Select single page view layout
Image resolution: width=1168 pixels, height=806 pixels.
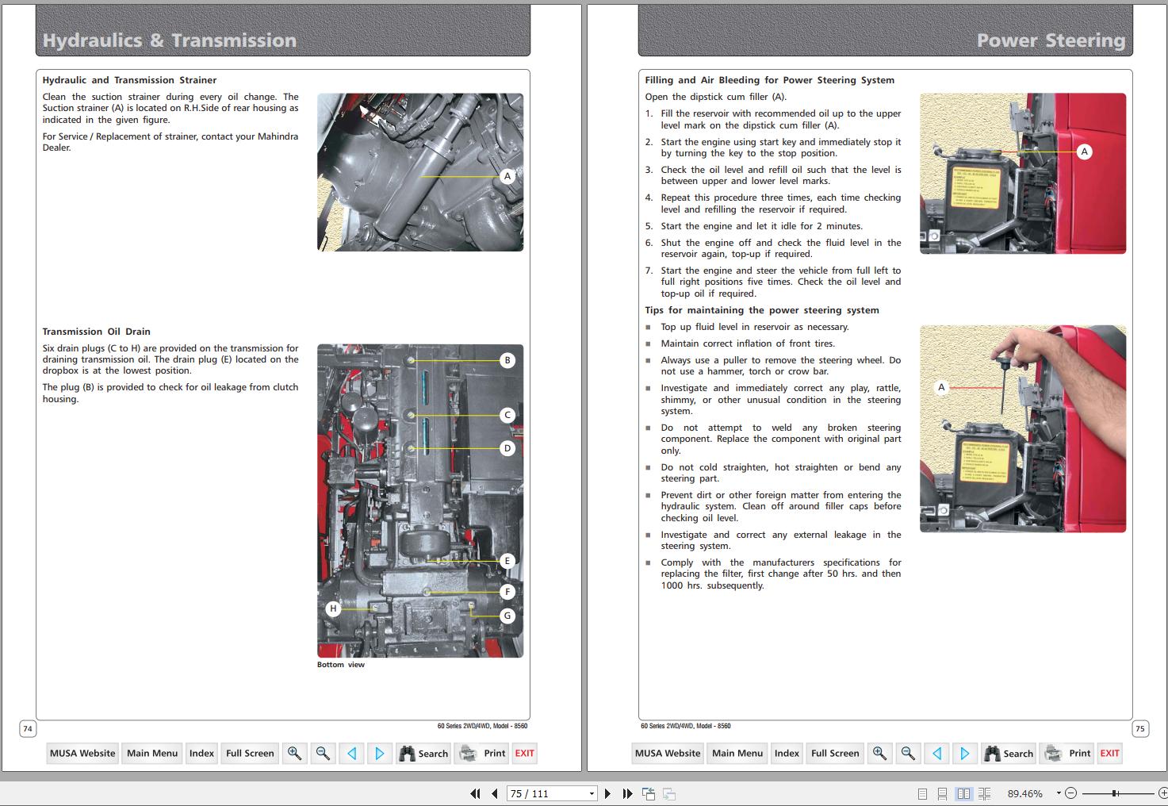tap(922, 793)
